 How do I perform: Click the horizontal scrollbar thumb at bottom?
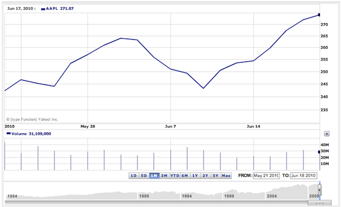pyautogui.click(x=319, y=202)
